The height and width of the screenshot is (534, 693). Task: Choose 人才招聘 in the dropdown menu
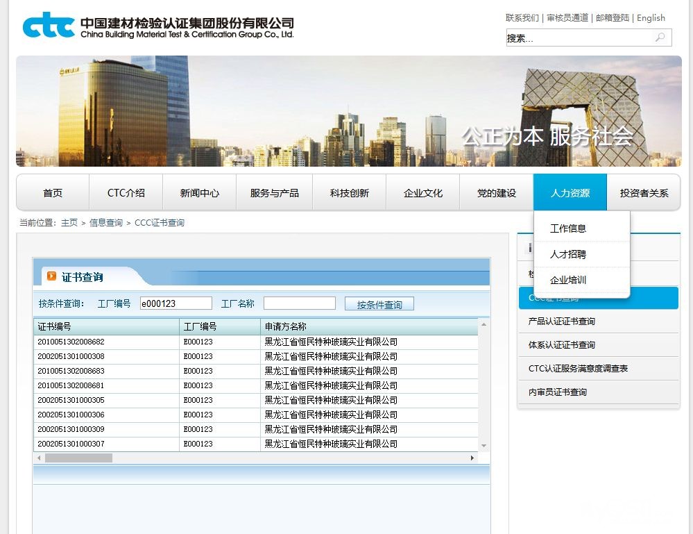coord(568,254)
